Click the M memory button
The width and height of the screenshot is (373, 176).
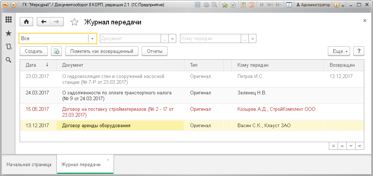coord(262,5)
